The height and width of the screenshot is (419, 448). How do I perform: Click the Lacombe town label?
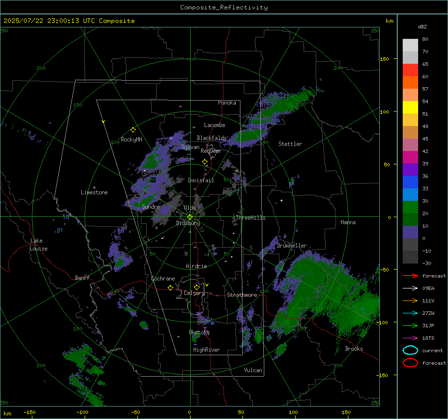tap(215, 125)
